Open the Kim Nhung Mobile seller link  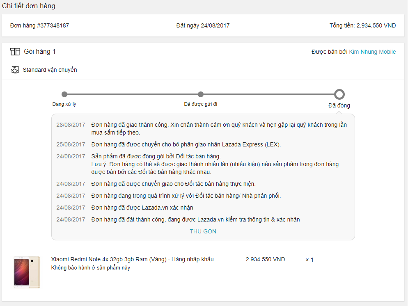(x=372, y=52)
